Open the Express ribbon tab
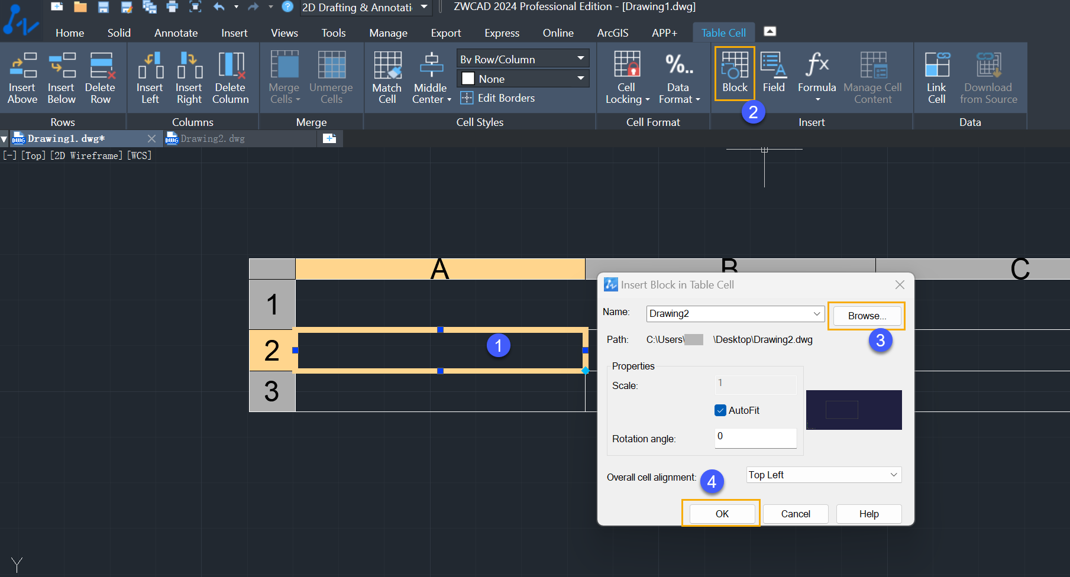This screenshot has width=1070, height=577. pos(502,33)
